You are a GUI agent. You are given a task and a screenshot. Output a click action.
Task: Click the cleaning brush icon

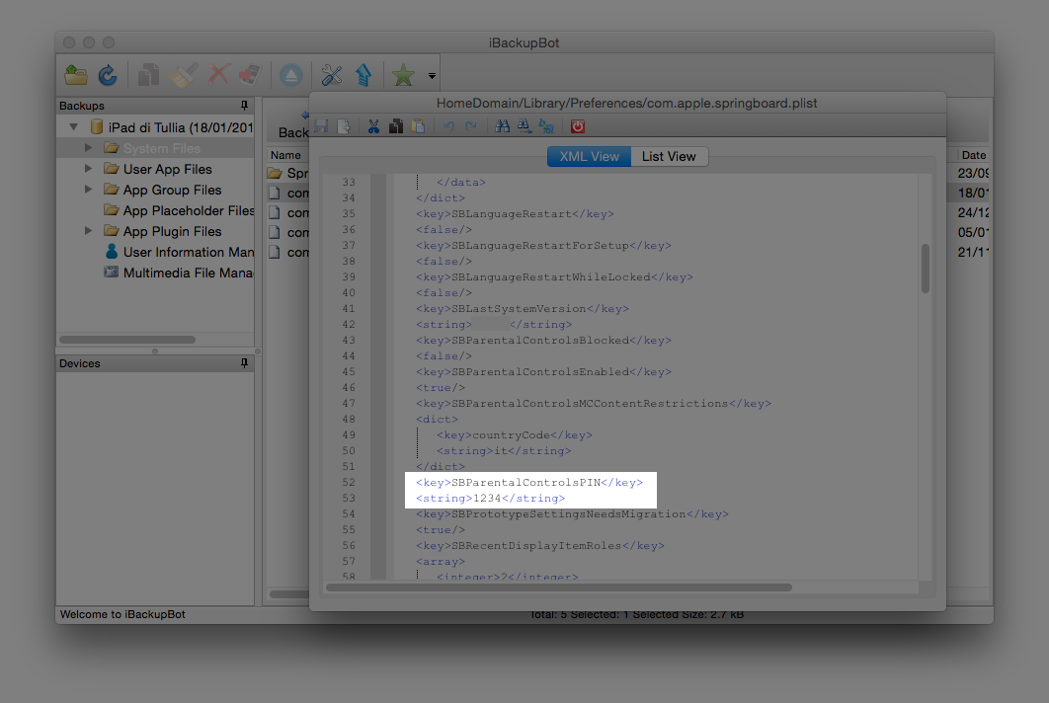[183, 75]
